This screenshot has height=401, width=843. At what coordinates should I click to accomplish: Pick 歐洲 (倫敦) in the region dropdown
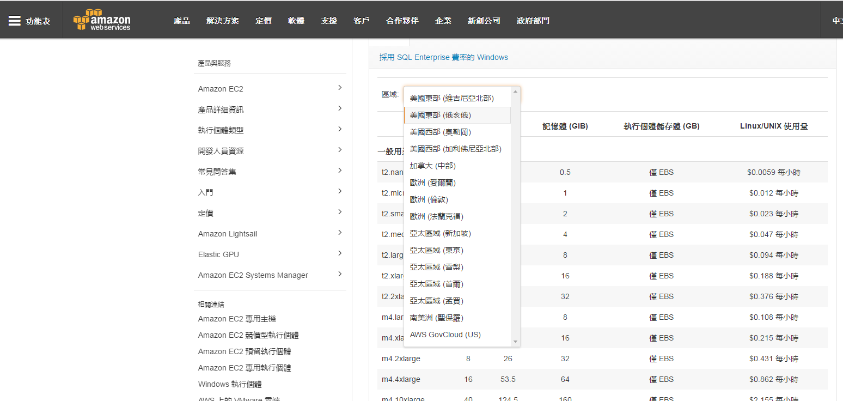click(457, 199)
